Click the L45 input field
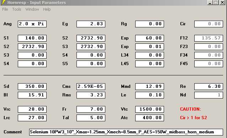This screenshot has width=227, height=138. pos(149,64)
